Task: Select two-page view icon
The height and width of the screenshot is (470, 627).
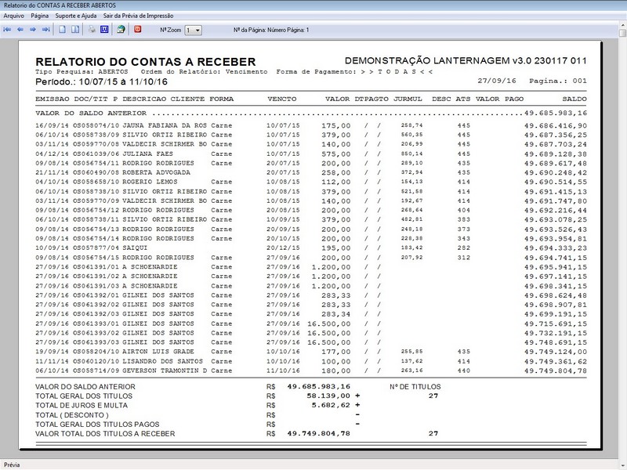Action: (75, 30)
